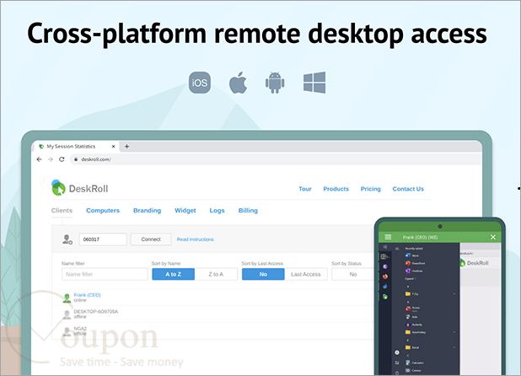
Task: Click the Camera app in tablet start menu
Action: pos(413,370)
